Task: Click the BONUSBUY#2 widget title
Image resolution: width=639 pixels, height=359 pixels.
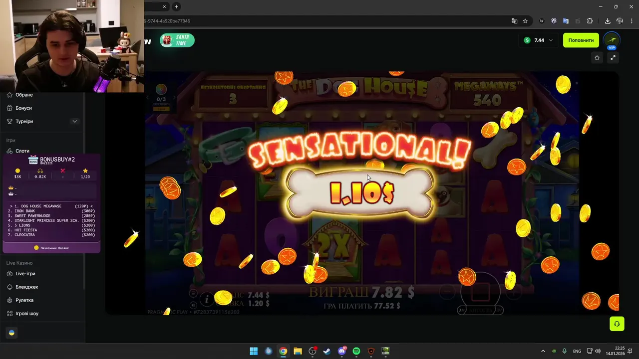Action: click(x=57, y=160)
